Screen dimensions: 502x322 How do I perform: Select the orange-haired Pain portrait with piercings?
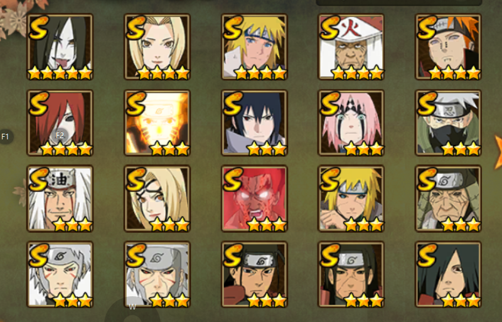click(x=448, y=47)
